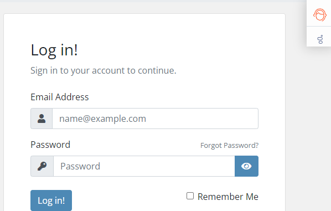Open the Forgot Password? link
This screenshot has width=331, height=211.
tap(229, 145)
